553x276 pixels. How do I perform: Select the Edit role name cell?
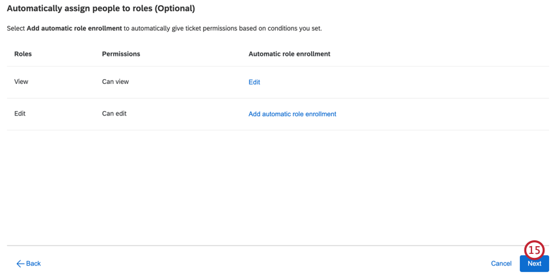click(20, 114)
